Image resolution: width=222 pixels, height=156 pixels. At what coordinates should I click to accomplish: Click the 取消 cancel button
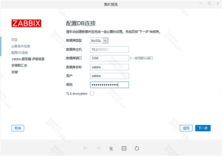[18, 128]
